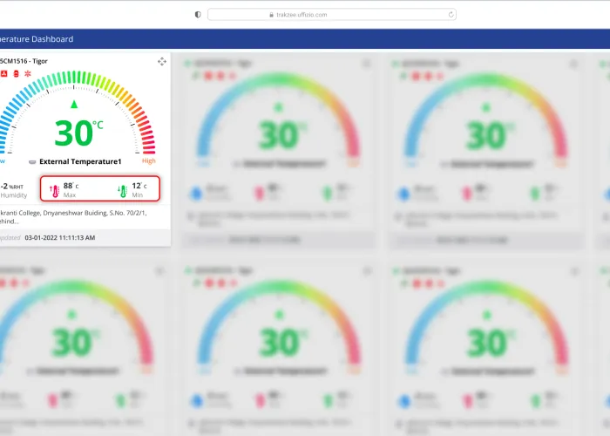Select the External Temperature1 sensor label
Viewport: 610px width, 436px height.
[x=80, y=161]
